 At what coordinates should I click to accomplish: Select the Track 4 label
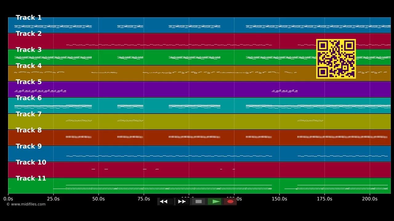29,66
